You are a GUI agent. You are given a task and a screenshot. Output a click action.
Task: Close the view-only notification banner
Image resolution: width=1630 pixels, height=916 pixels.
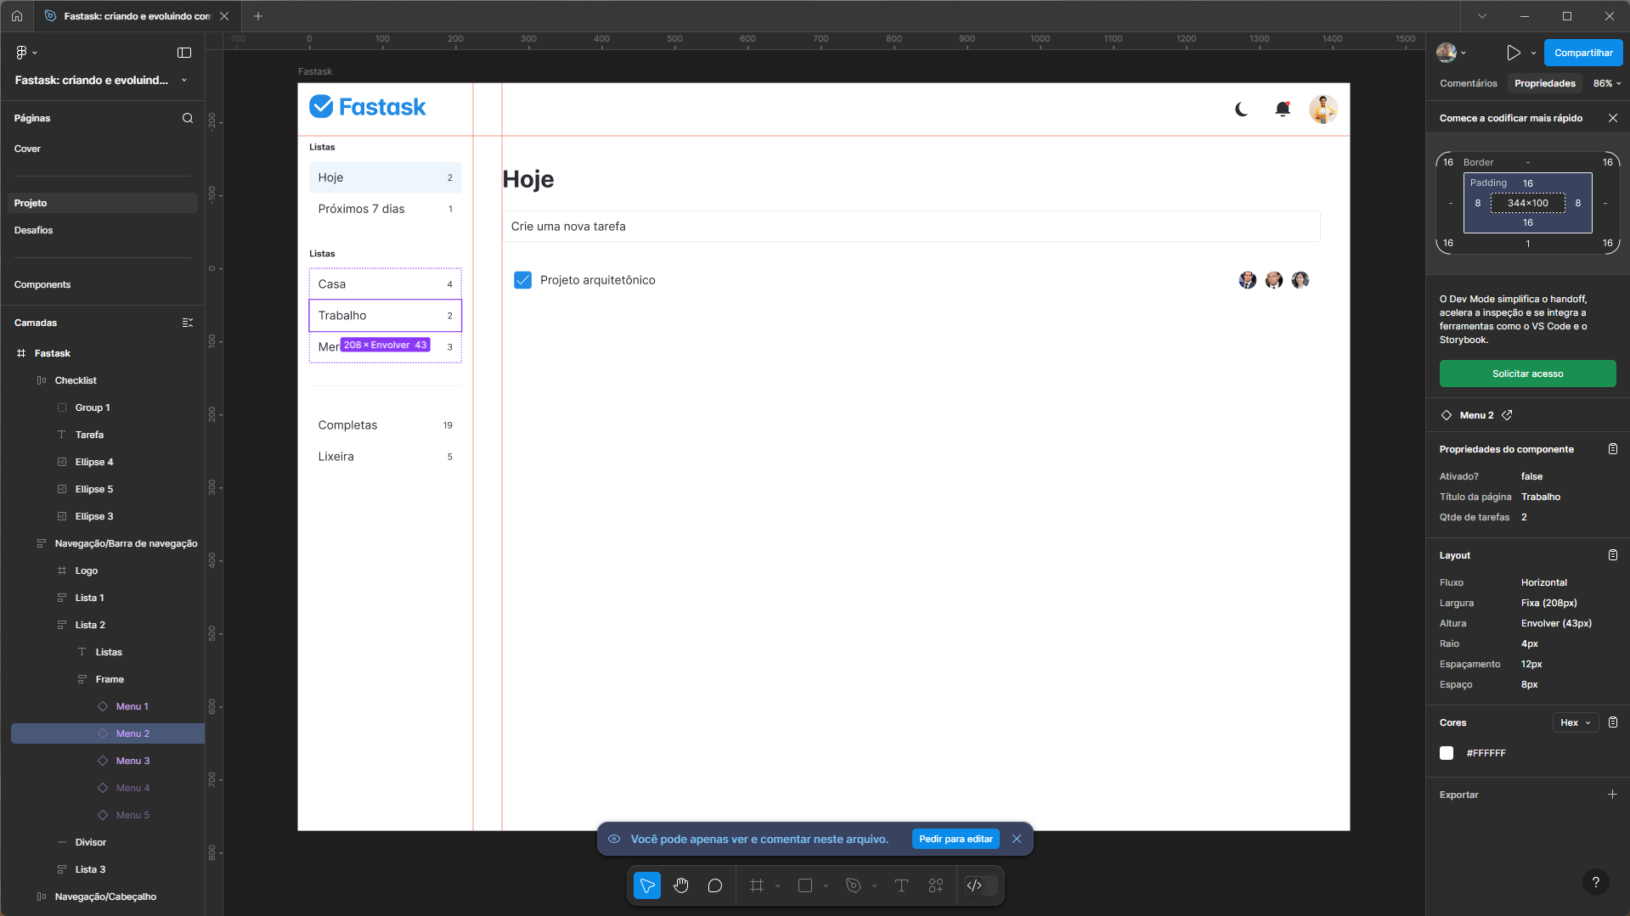click(x=1017, y=839)
